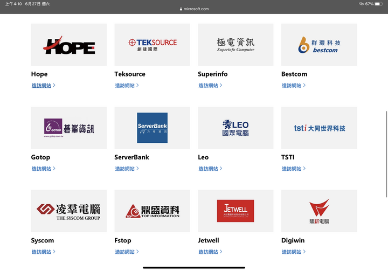Open the website link under ServerBank
The image size is (388, 271).
[127, 169]
